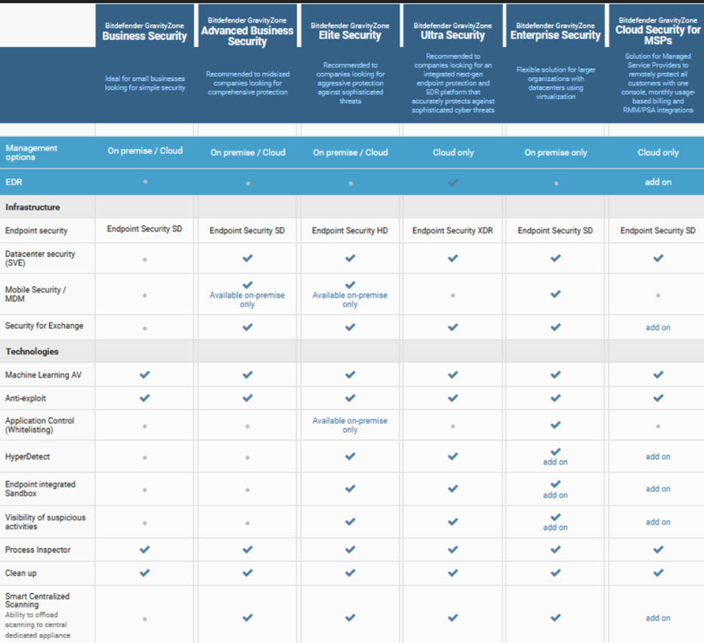Screen dimensions: 704x643
Task: Click Endpoint integrated Sandbox 'add on' for MSPs
Action: click(658, 489)
